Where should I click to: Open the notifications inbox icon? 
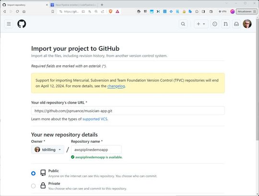point(236,24)
